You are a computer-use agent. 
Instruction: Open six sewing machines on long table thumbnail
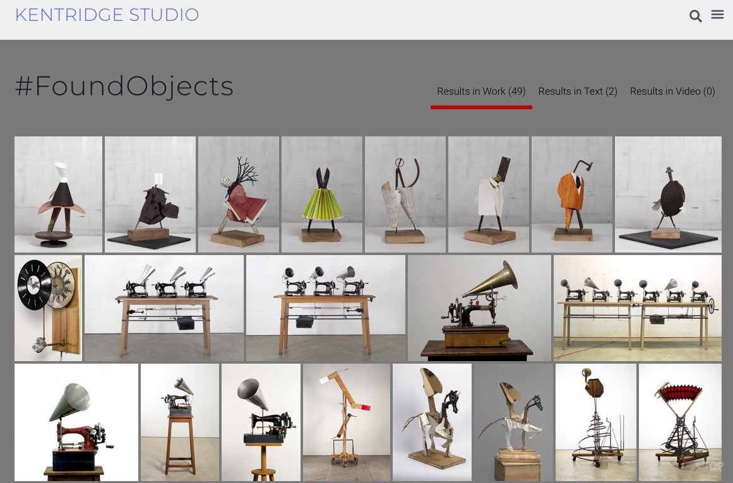pyautogui.click(x=638, y=308)
